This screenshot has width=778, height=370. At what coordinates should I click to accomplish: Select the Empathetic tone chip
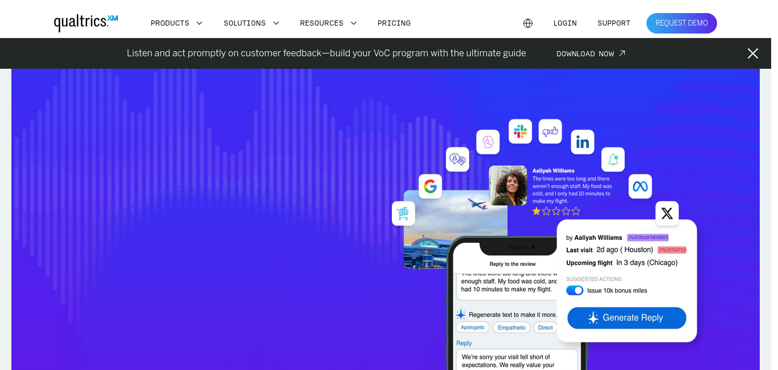point(512,327)
